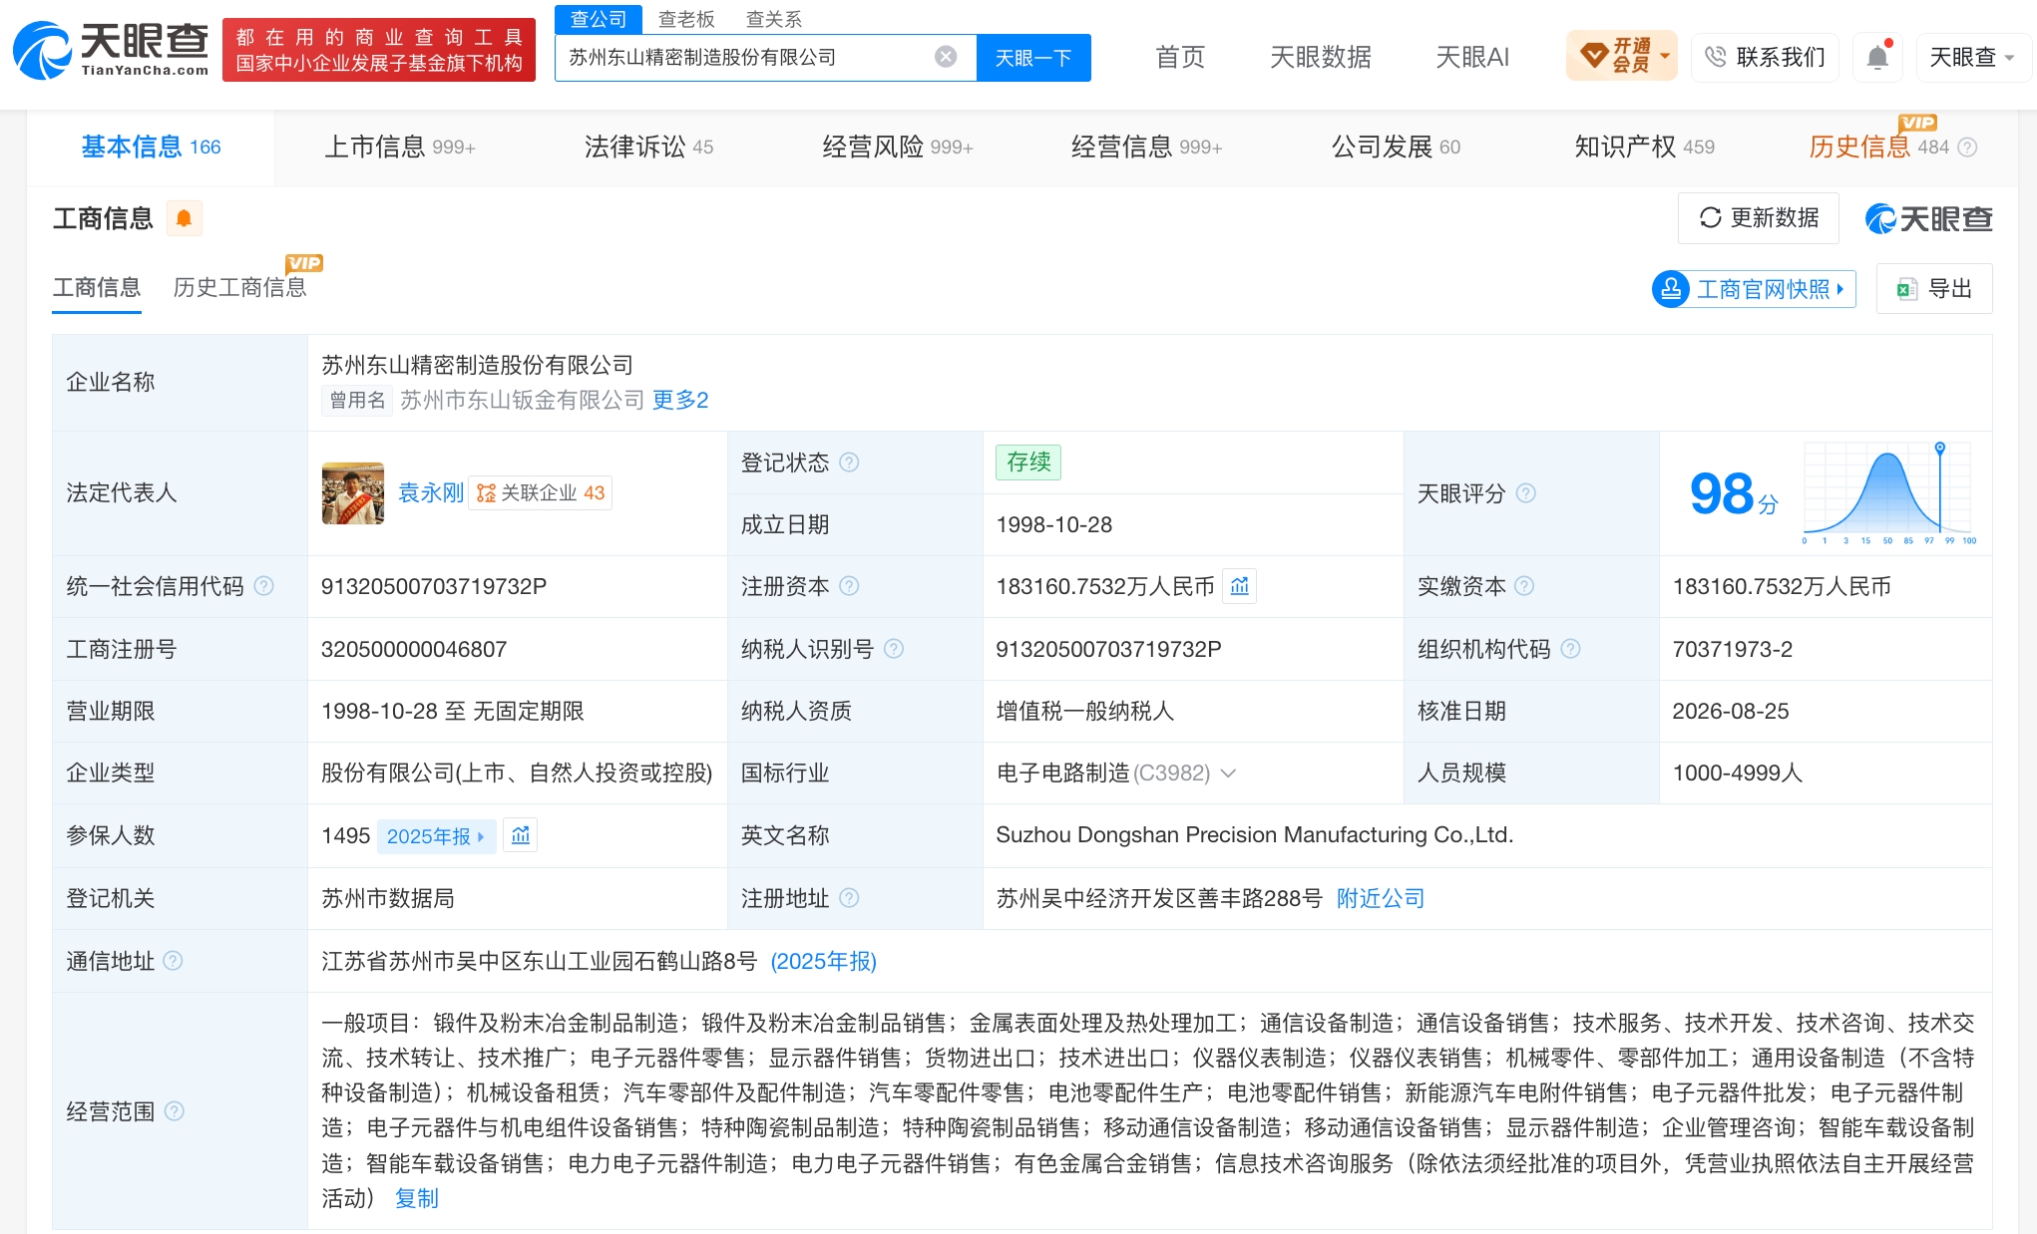The width and height of the screenshot is (2037, 1234).
Task: Open 联系我们 contact button
Action: click(x=1766, y=57)
